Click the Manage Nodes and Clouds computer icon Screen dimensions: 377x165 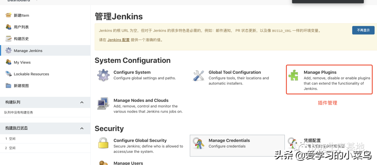[x=103, y=104]
